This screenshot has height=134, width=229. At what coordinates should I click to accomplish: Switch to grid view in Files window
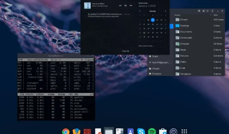(203, 11)
